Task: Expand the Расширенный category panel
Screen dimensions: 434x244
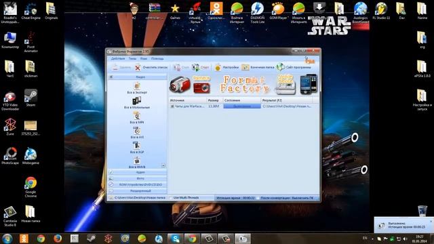Action: [138, 191]
